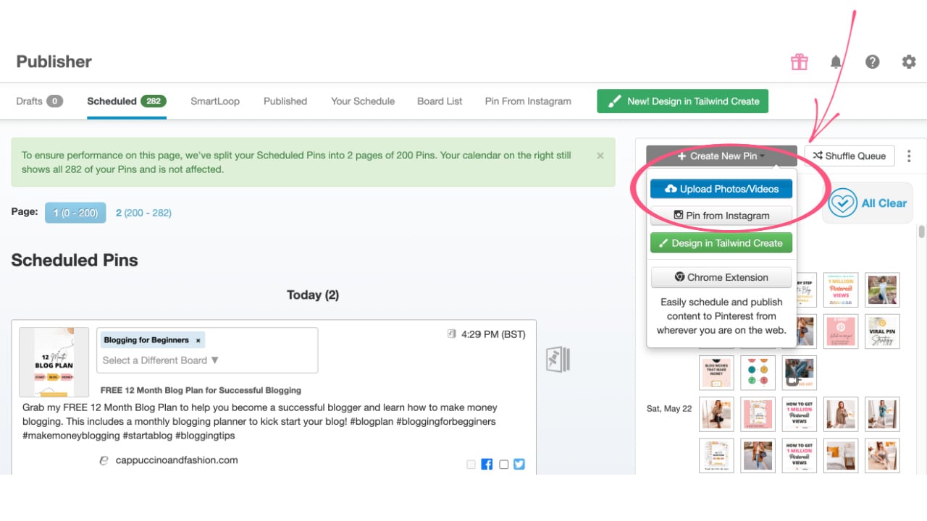The height and width of the screenshot is (521, 927).
Task: Open the three-dot queue options menu
Action: coord(909,156)
